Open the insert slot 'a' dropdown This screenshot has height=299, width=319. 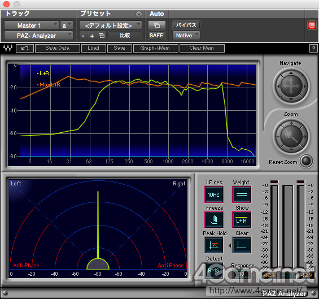point(66,25)
